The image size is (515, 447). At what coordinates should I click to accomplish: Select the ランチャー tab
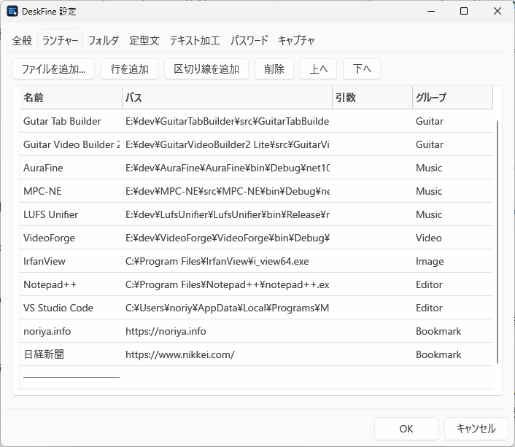click(60, 41)
